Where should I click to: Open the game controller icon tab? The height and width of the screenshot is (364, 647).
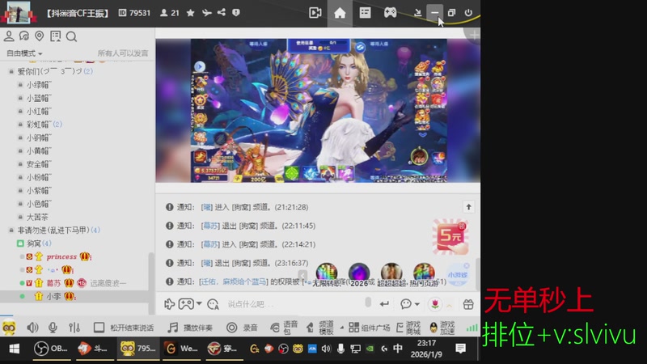point(390,13)
